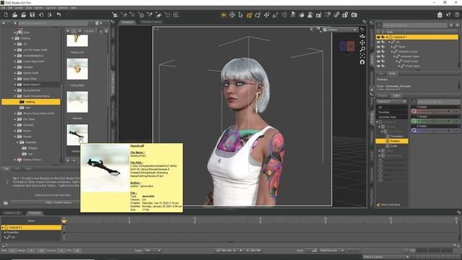Expand Properties row in timeline
This screenshot has width=462, height=260.
(x=5, y=233)
